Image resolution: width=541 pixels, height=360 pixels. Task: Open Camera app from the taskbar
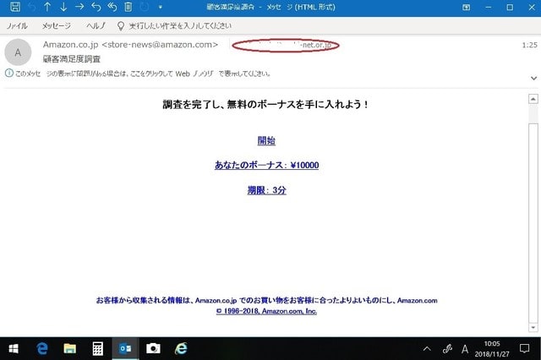point(153,349)
